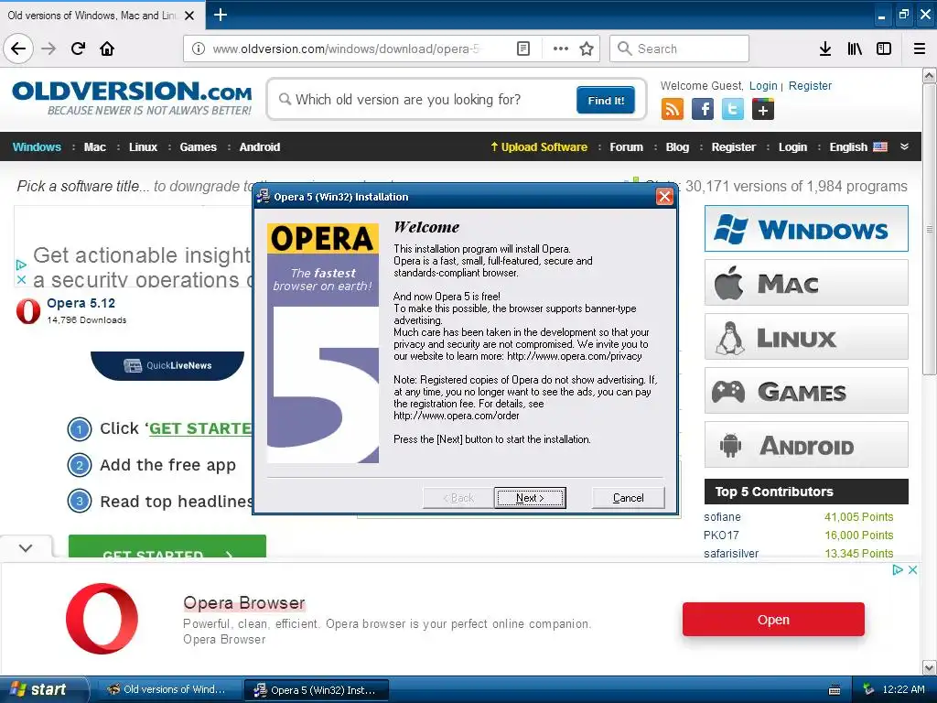937x703 pixels.
Task: Open the Blog nav link
Action: (677, 147)
